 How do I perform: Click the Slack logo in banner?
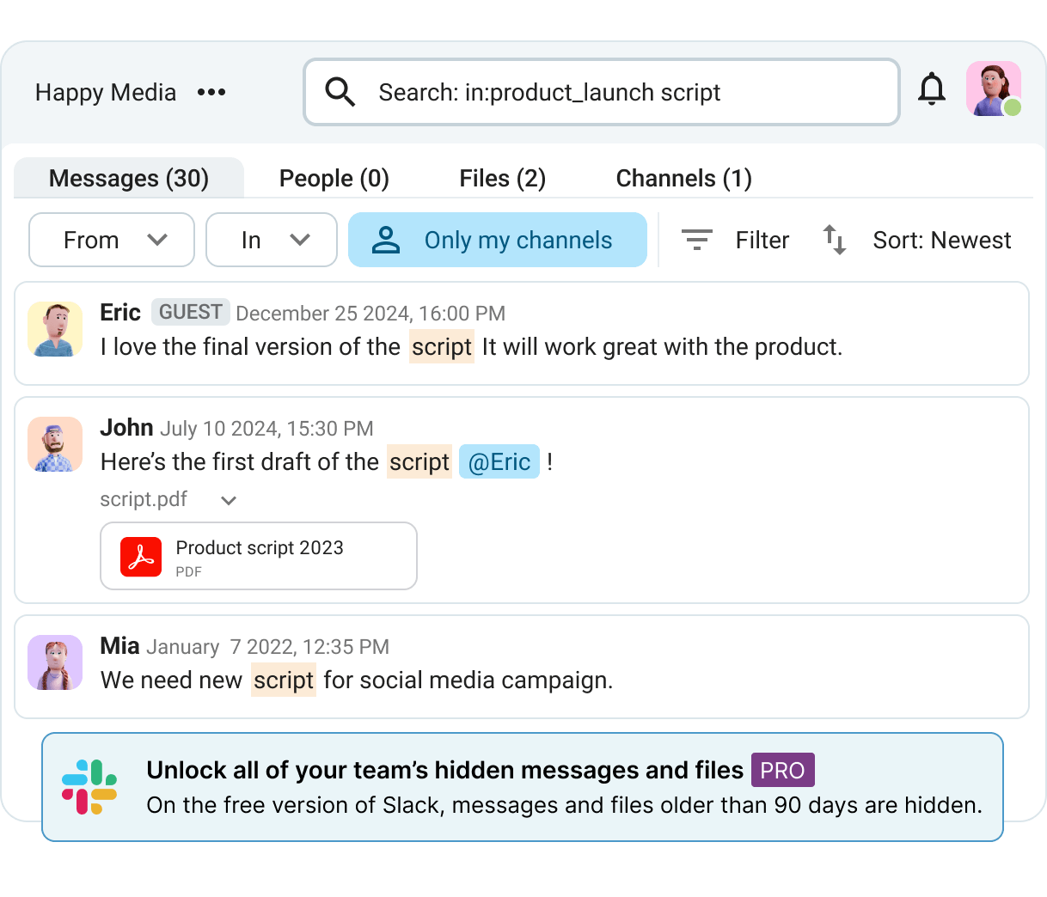pyautogui.click(x=89, y=787)
